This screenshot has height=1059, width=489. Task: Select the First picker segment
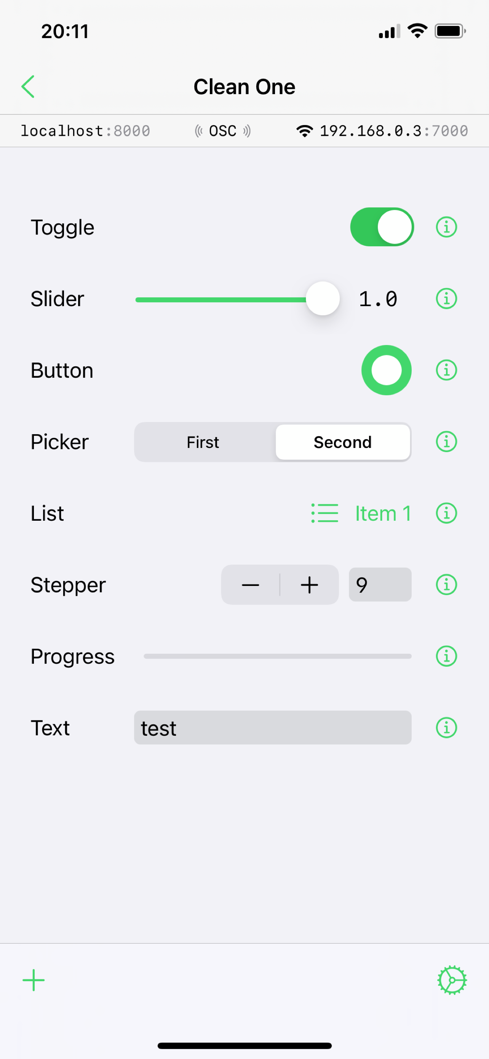203,442
